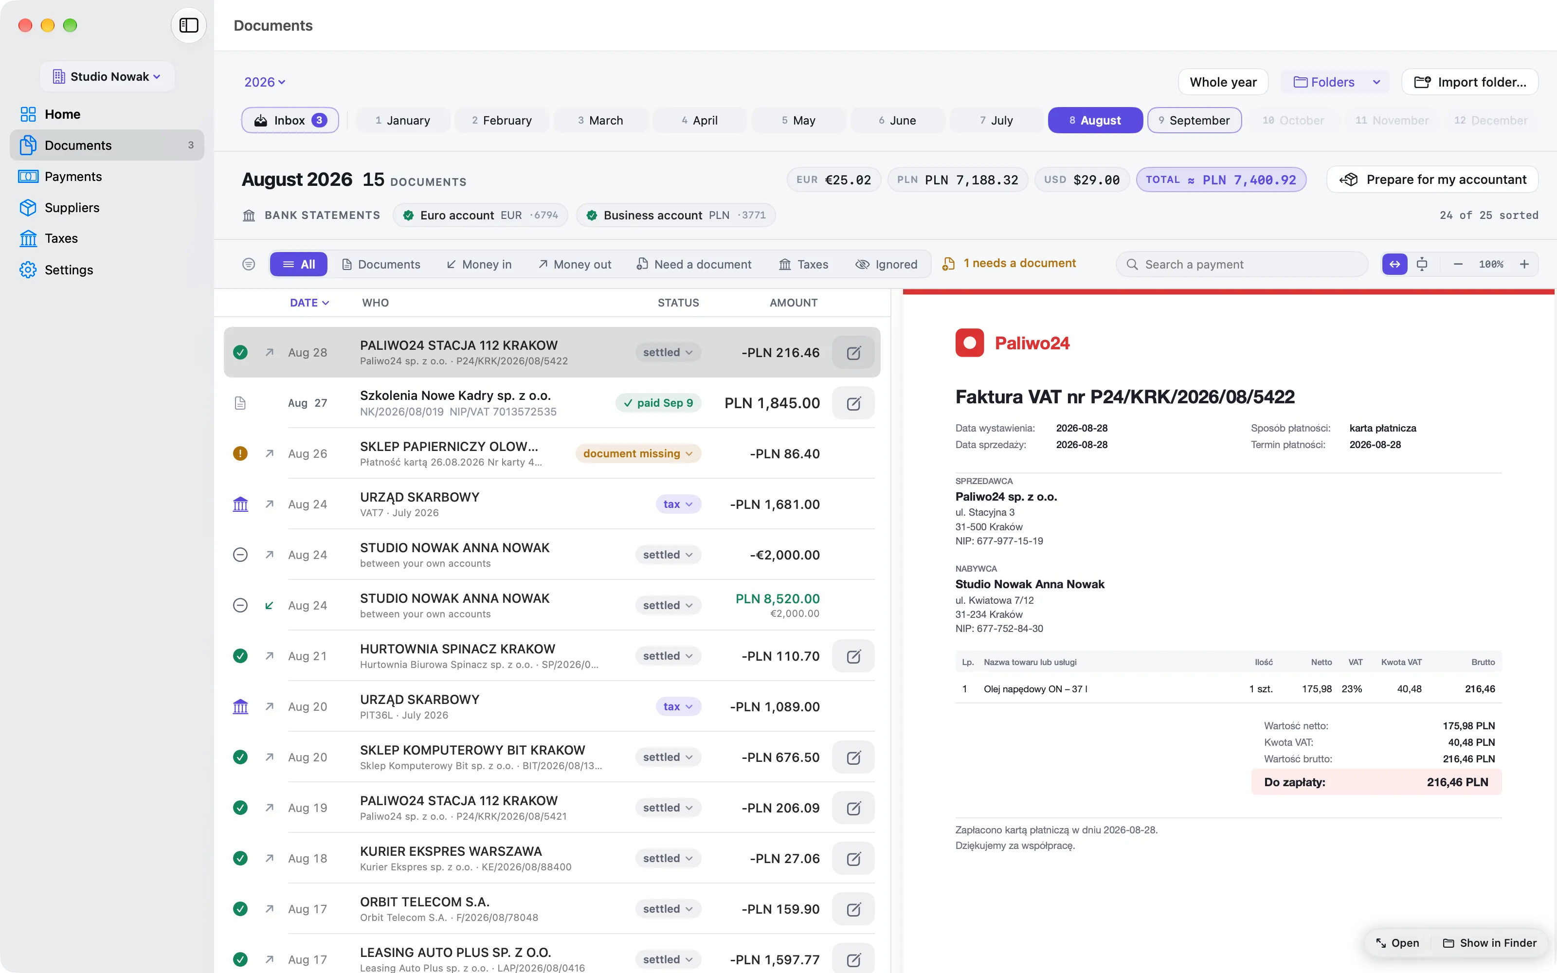Click the TOTAL PLN 7,400.92 chip
This screenshot has height=973, width=1557.
[1220, 180]
